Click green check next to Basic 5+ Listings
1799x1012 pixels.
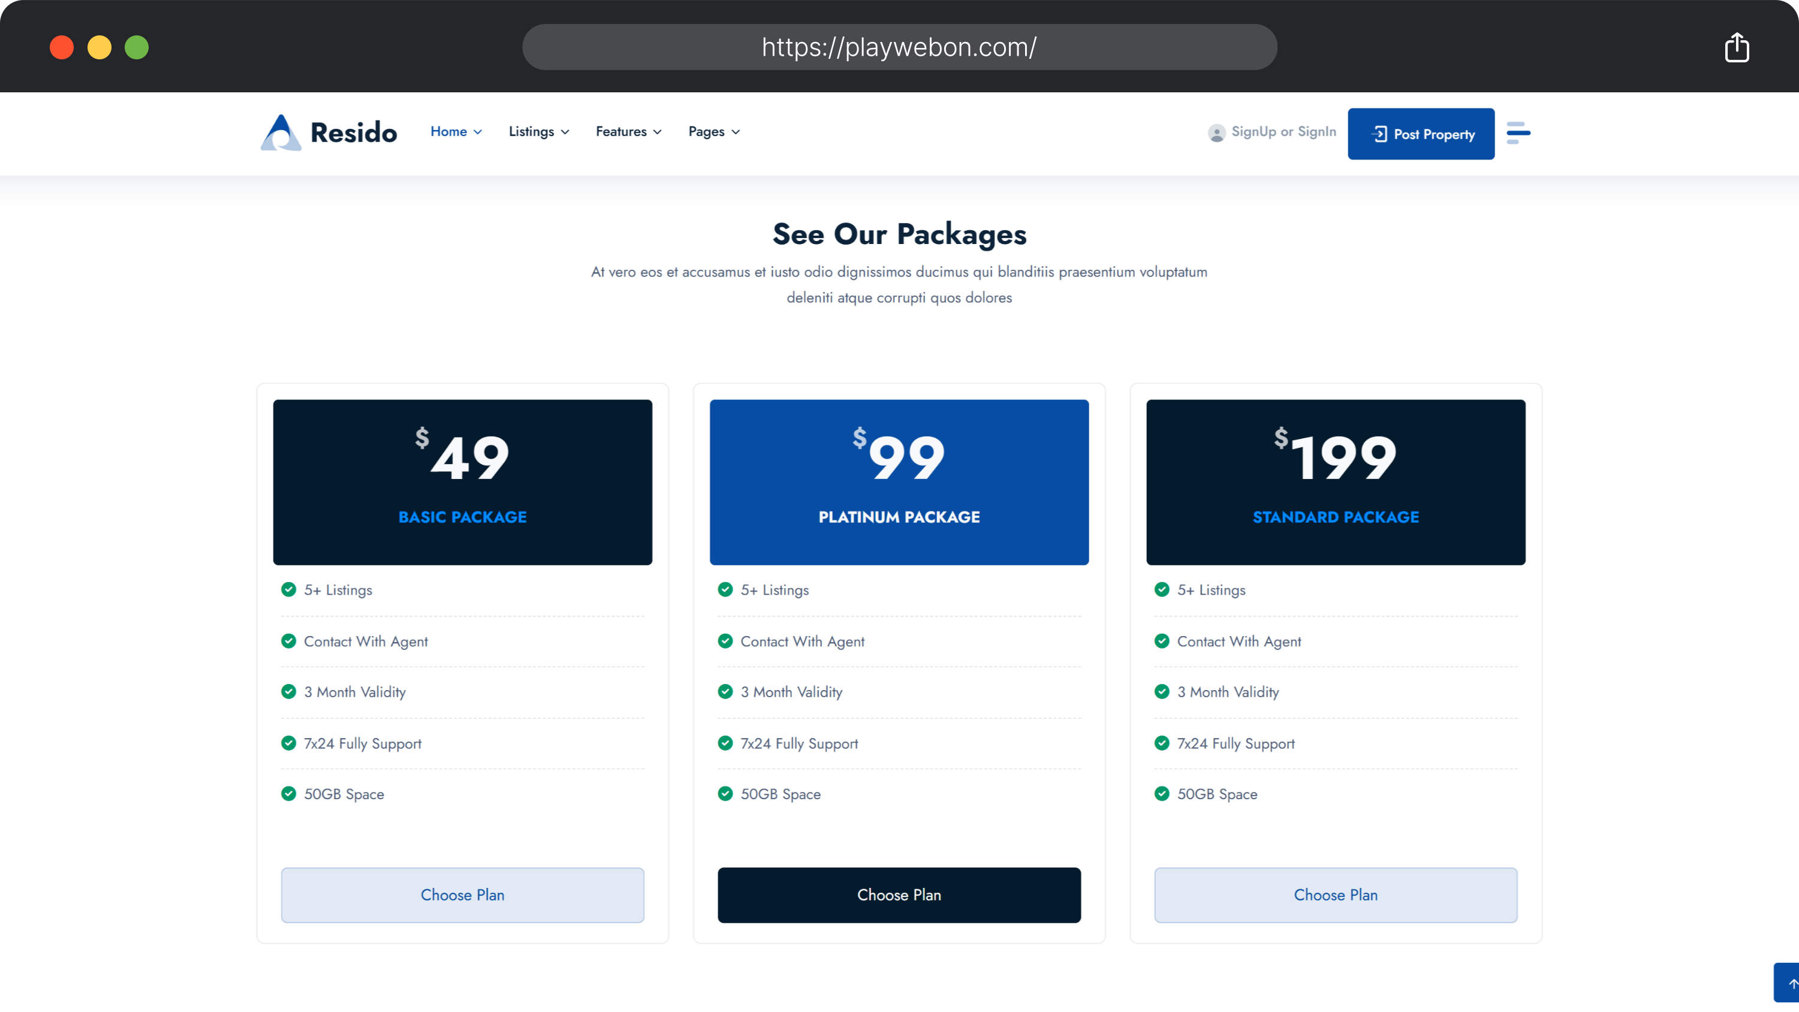[288, 589]
